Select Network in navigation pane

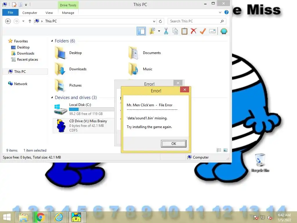tap(21, 84)
